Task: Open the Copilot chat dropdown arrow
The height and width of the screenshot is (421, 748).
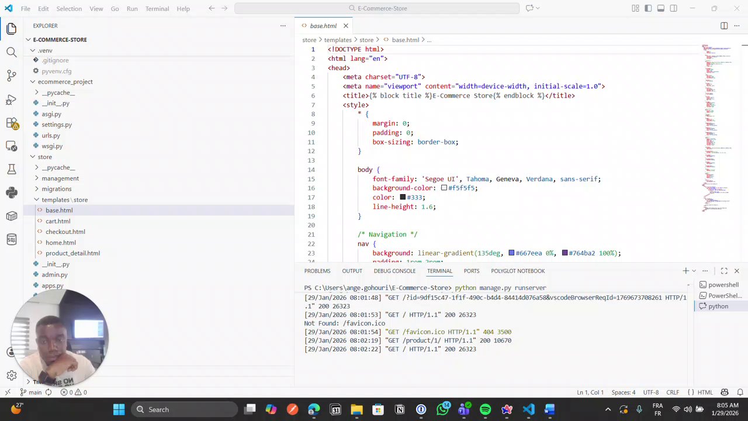Action: [538, 8]
